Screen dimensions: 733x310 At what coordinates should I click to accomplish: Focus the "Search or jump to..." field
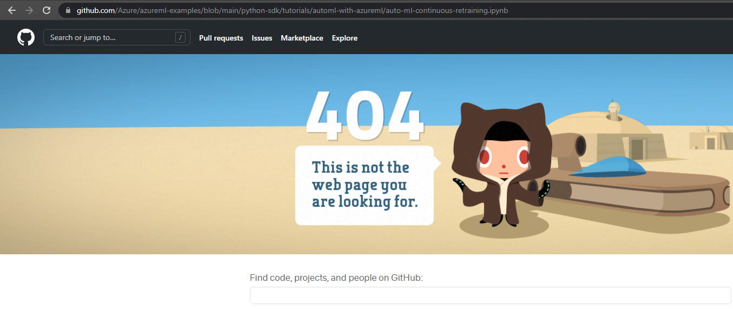click(x=117, y=37)
